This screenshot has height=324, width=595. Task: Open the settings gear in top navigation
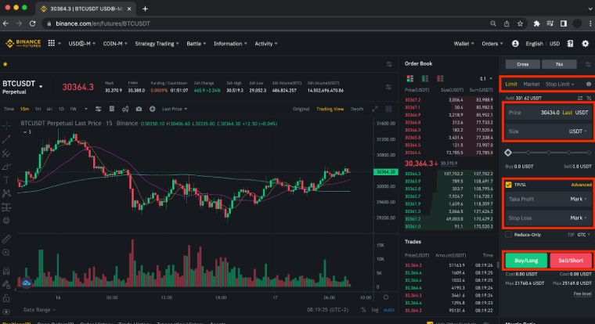(585, 44)
